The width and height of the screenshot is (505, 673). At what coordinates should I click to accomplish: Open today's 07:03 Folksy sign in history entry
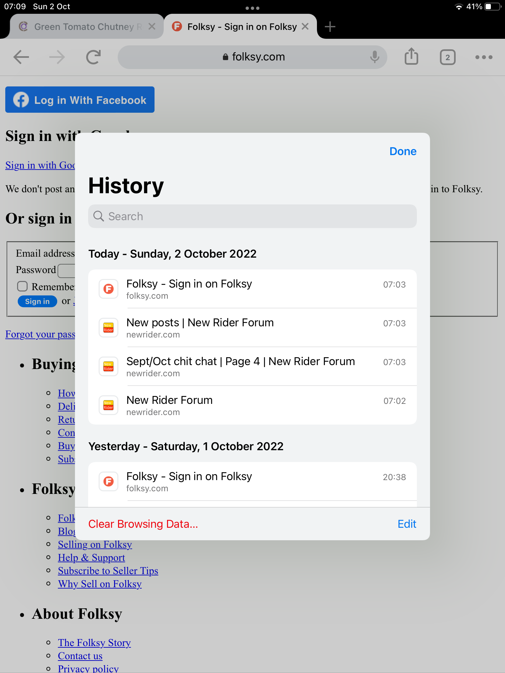coord(252,289)
